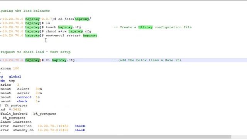
Task: Click the 'request to share load - Test setup' text
Action: pyautogui.click(x=36, y=52)
